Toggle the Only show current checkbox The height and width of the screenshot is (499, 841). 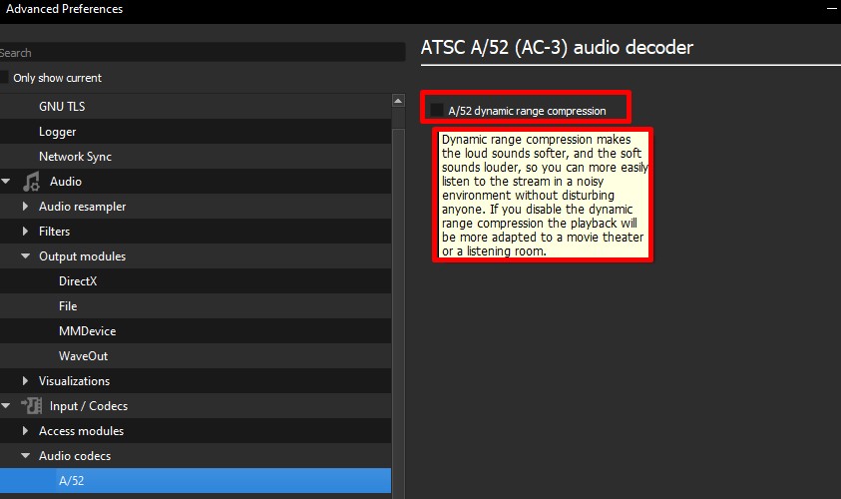coord(4,77)
